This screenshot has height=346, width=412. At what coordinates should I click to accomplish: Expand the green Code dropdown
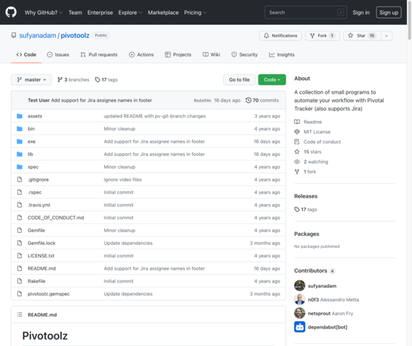click(272, 79)
